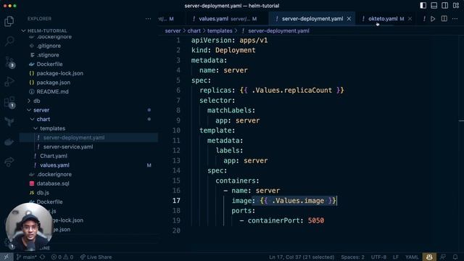Click the 'templates' breadcrumb segment

coord(220,30)
